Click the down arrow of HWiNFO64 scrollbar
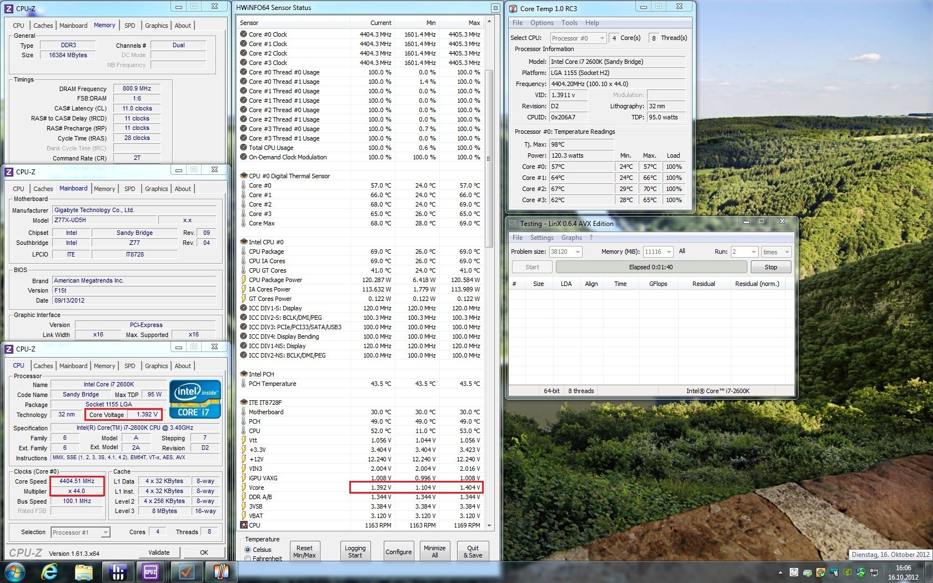The height and width of the screenshot is (583, 933). (x=489, y=525)
